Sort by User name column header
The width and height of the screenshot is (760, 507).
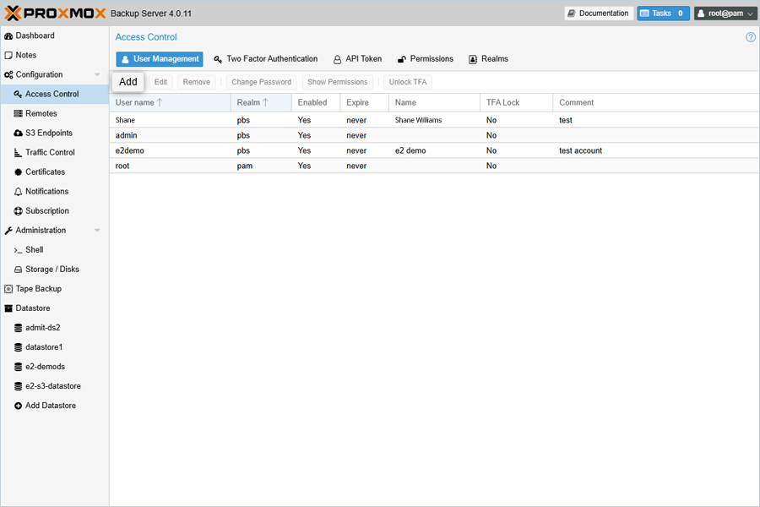click(x=135, y=102)
